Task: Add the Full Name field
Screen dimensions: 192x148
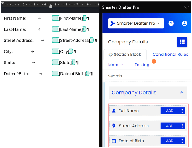Action: [170, 111]
